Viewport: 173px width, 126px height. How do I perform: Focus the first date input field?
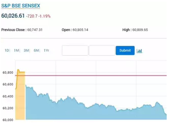click(75, 51)
